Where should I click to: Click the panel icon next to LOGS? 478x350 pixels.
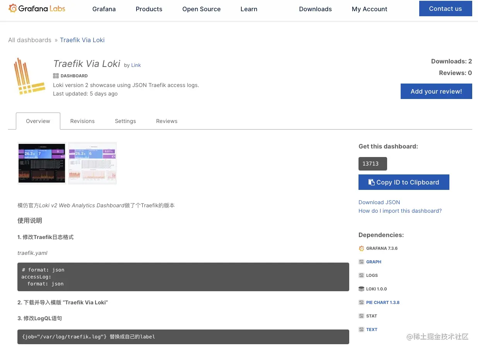tap(361, 275)
